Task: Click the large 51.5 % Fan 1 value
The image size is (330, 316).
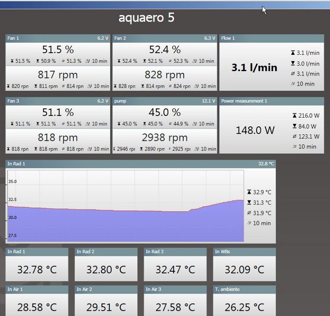Action: 58,50
